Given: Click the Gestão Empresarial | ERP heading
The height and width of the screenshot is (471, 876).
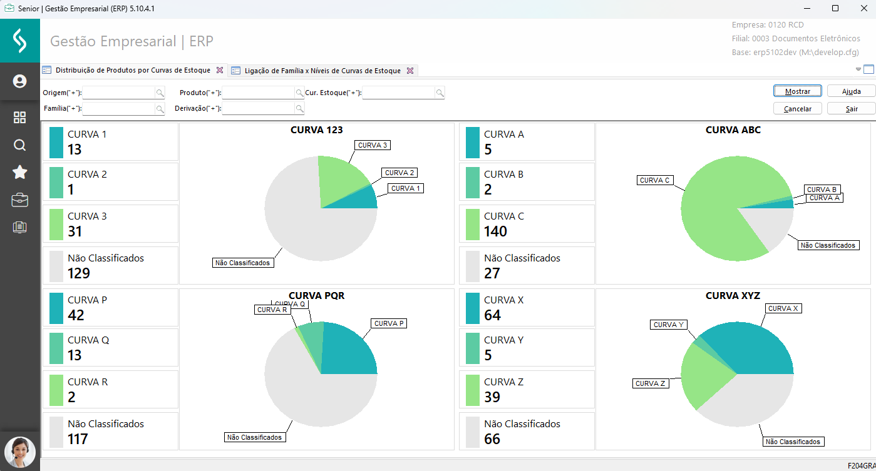Looking at the screenshot, I should 131,41.
